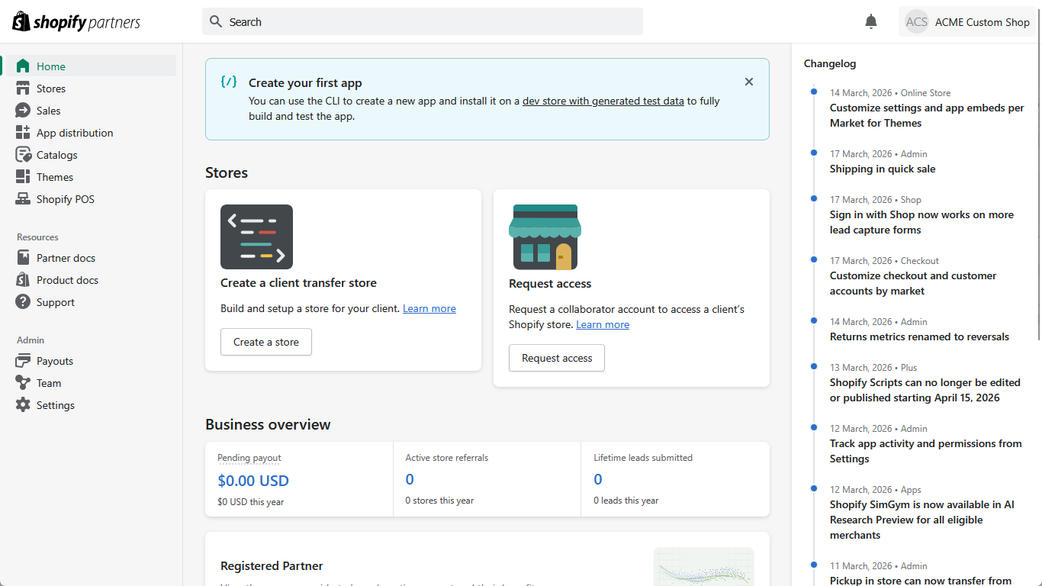This screenshot has height=586, width=1042.
Task: Select Themes in the sidebar
Action: click(91, 177)
